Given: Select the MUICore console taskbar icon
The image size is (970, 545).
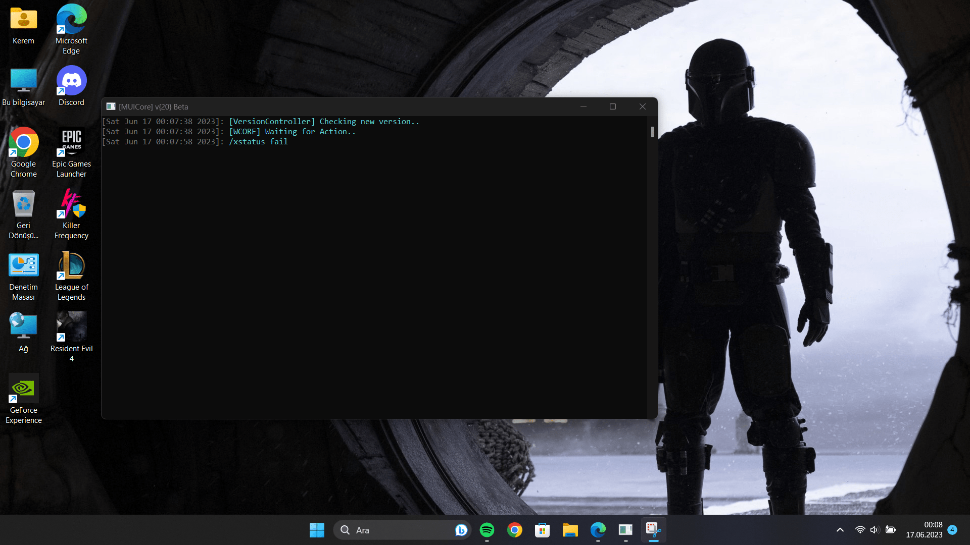Looking at the screenshot, I should coord(626,530).
